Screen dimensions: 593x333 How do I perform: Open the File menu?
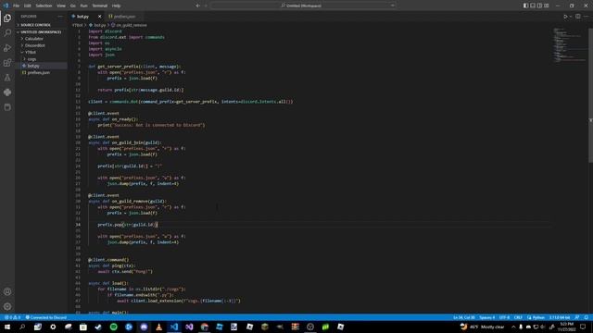(x=17, y=6)
